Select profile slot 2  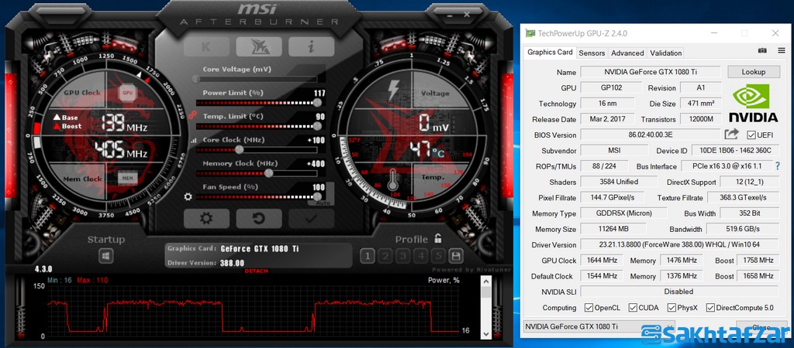click(385, 256)
